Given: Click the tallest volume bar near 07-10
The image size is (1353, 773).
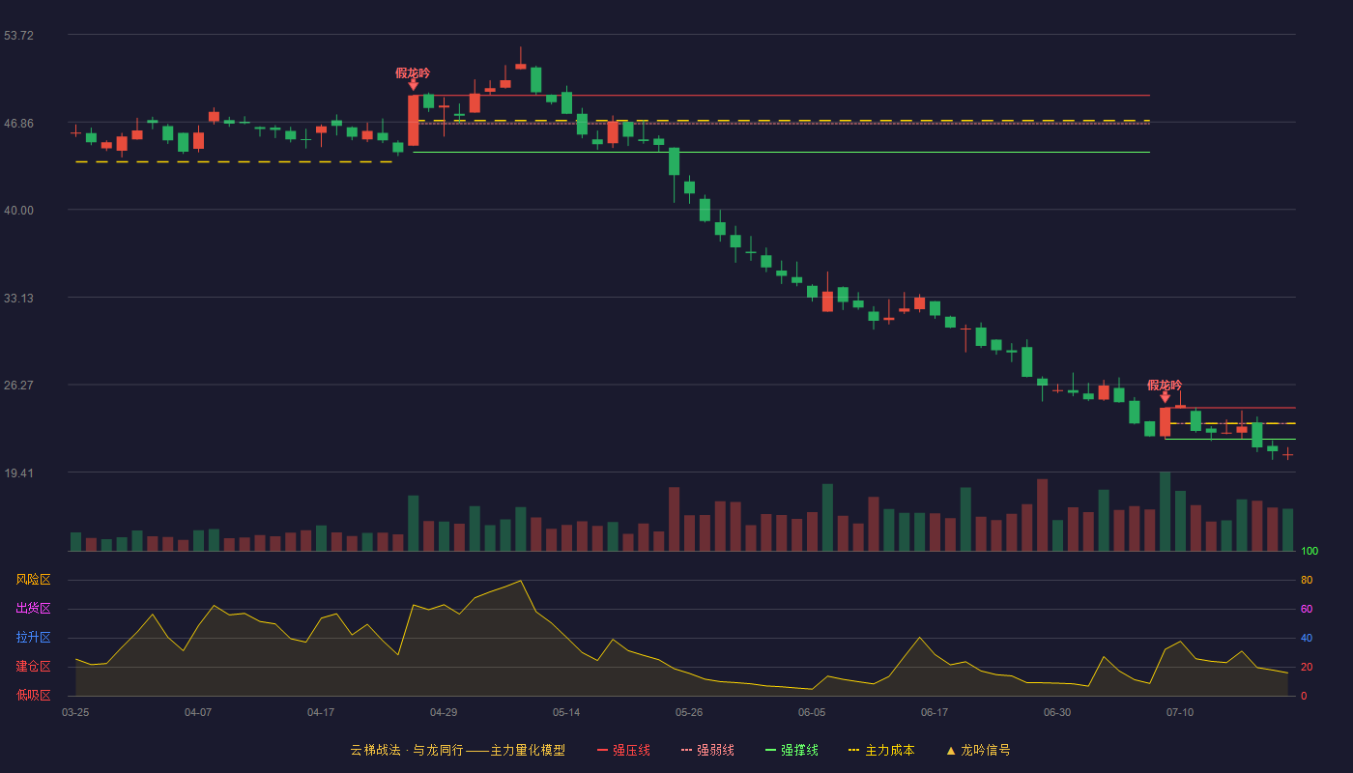Looking at the screenshot, I should (1165, 511).
